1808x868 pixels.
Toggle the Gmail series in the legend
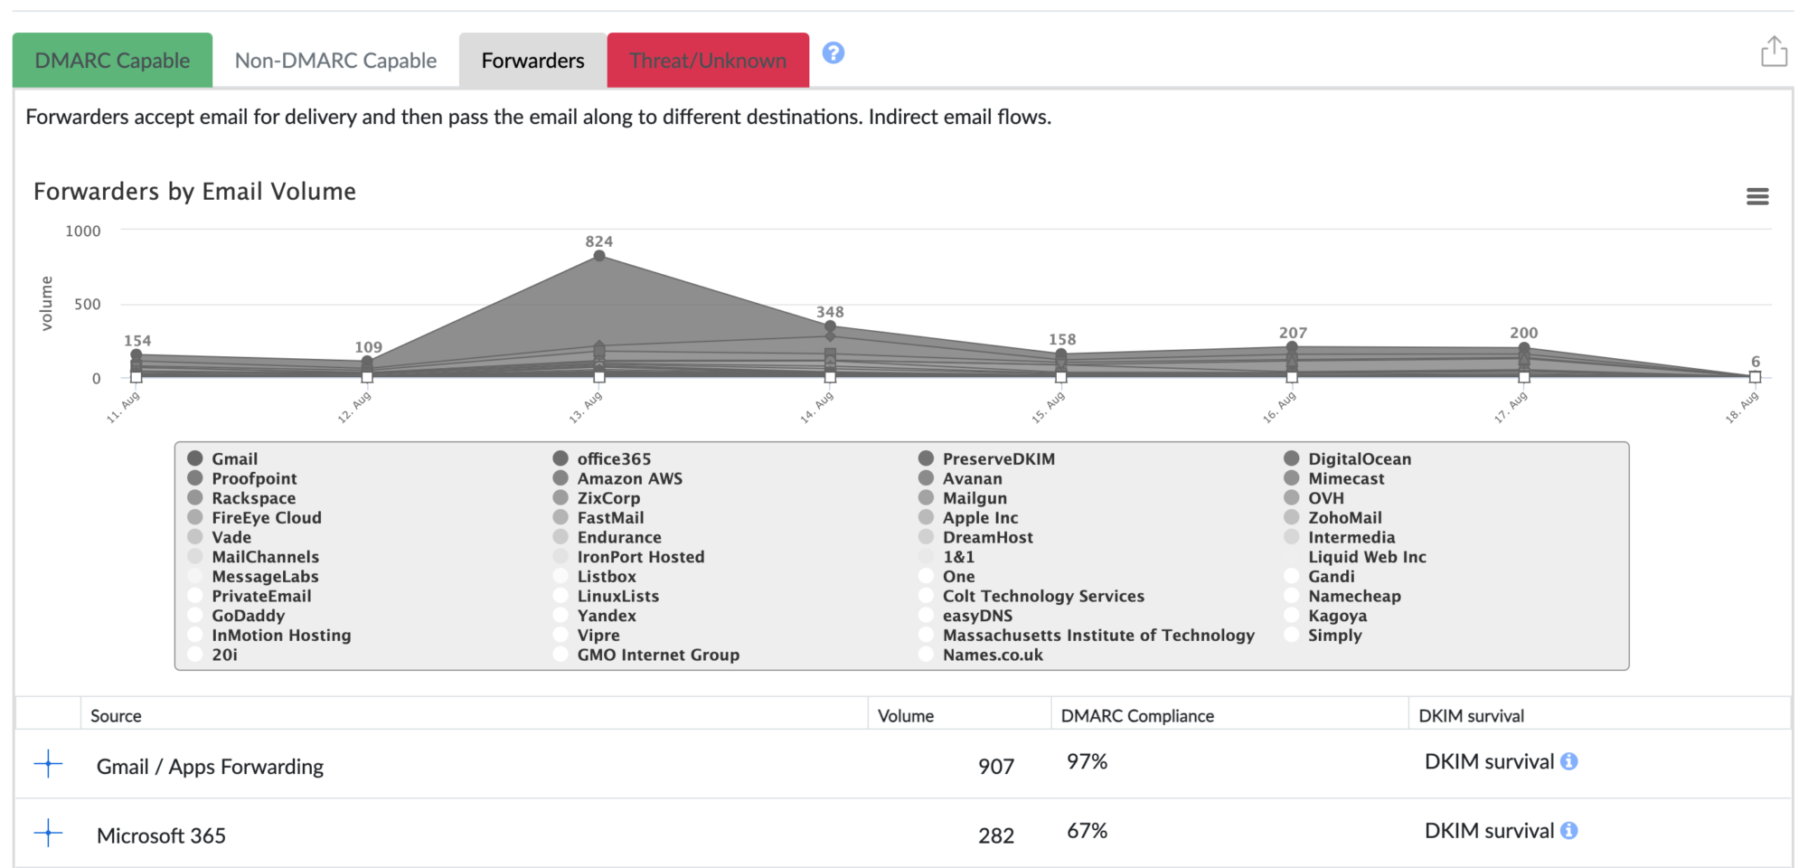222,458
